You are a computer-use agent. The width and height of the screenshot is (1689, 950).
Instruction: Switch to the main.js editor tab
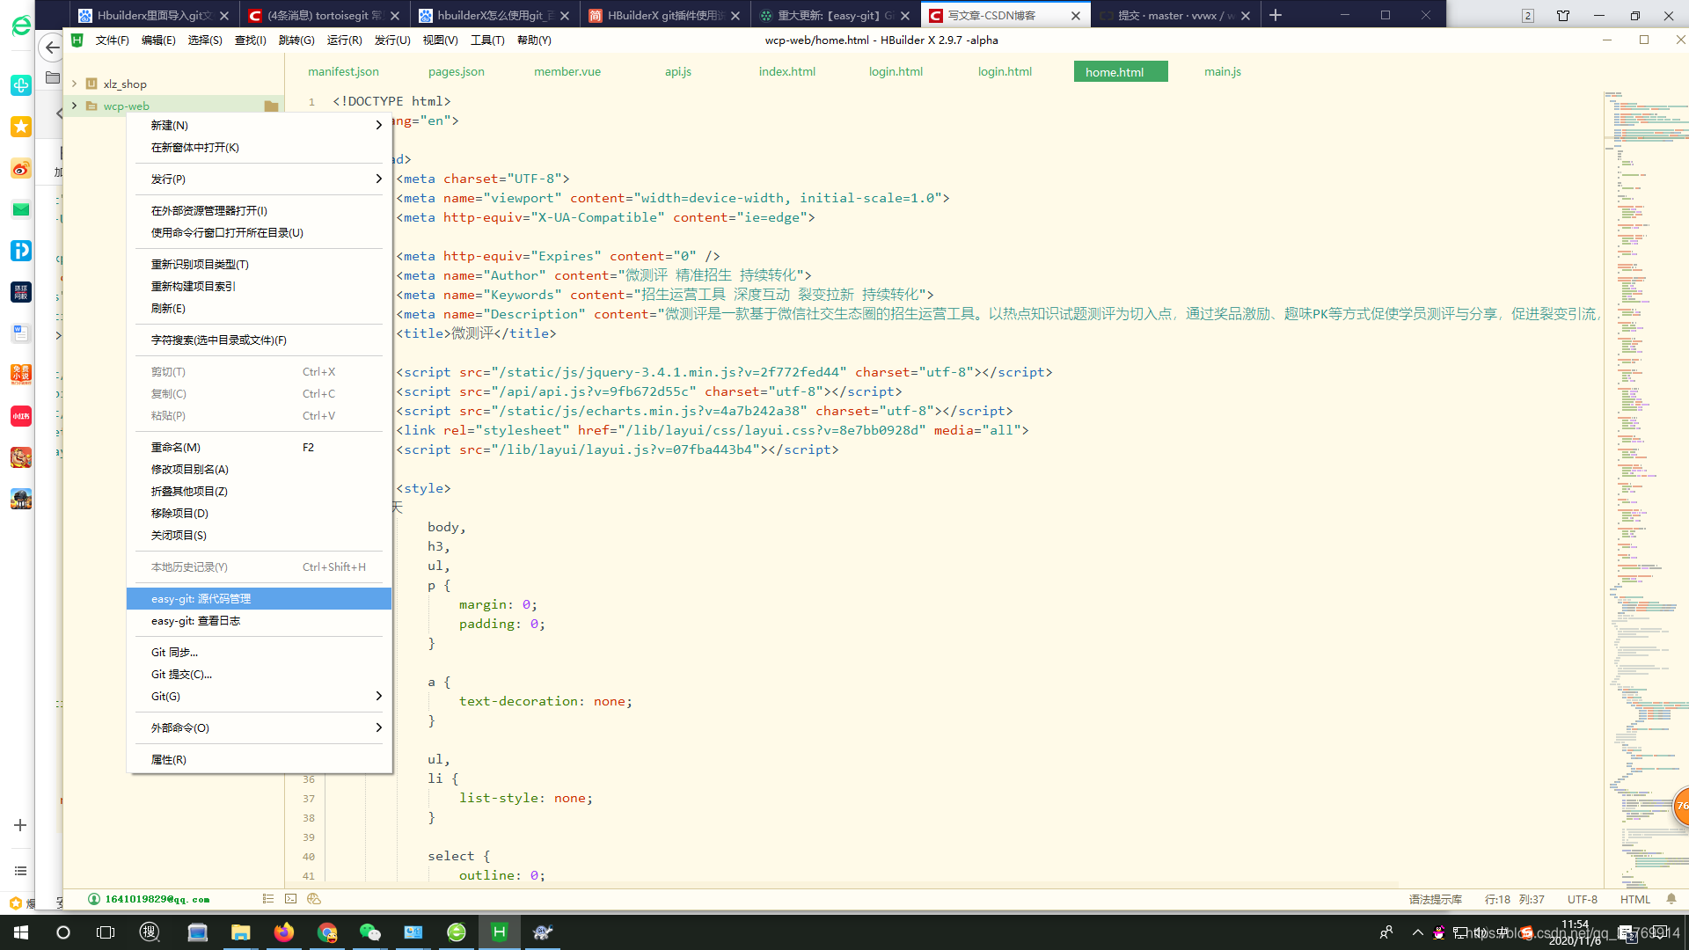click(1222, 72)
